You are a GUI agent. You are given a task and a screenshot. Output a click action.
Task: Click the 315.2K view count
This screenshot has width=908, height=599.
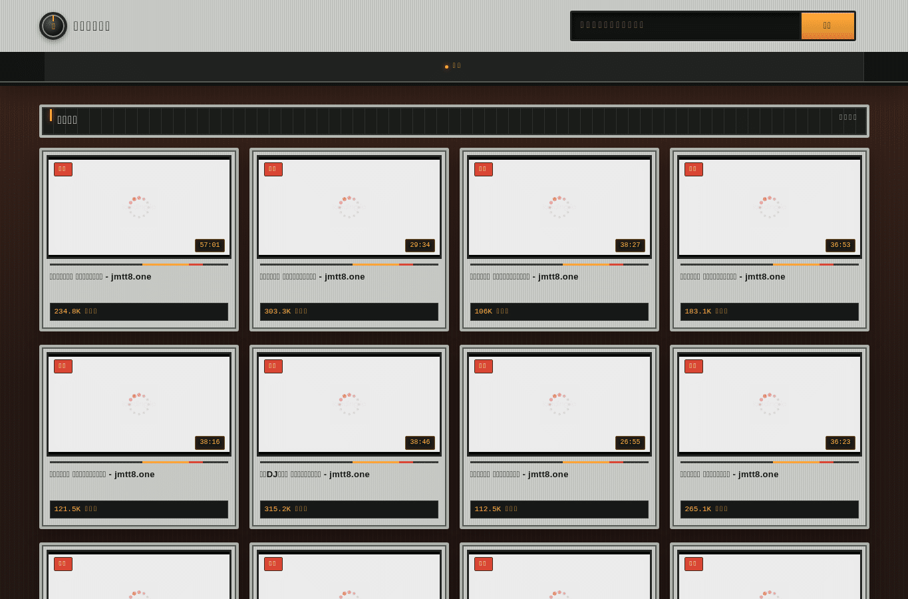pos(286,509)
